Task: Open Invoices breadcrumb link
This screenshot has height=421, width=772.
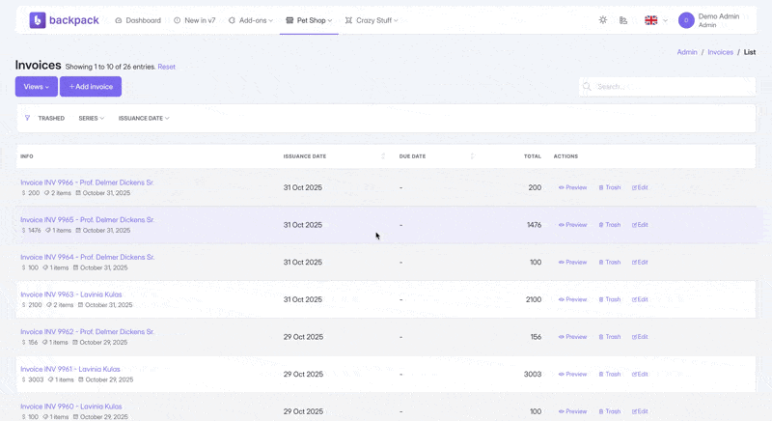Action: click(720, 52)
